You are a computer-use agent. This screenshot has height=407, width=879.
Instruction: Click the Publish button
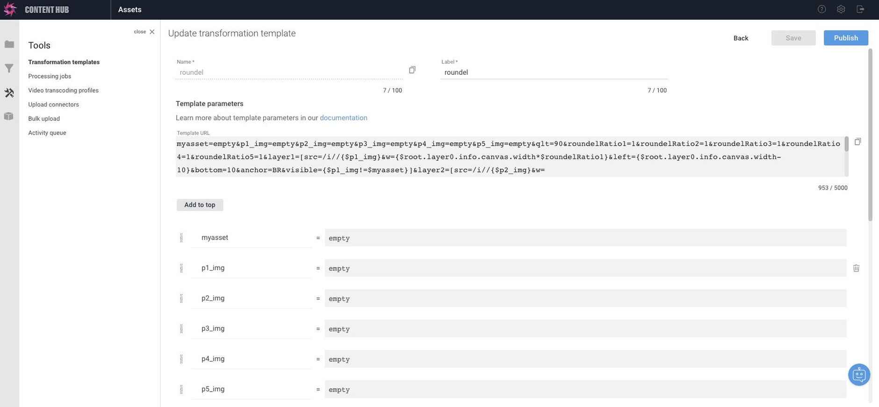(x=846, y=38)
